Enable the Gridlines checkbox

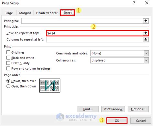(x=8, y=52)
